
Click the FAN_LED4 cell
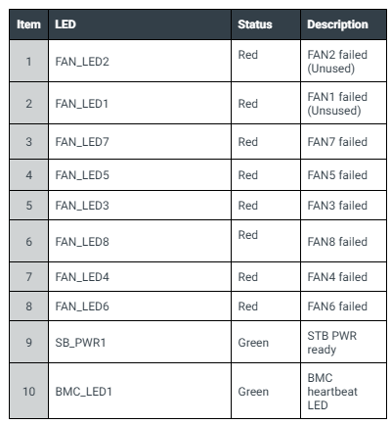pos(140,277)
